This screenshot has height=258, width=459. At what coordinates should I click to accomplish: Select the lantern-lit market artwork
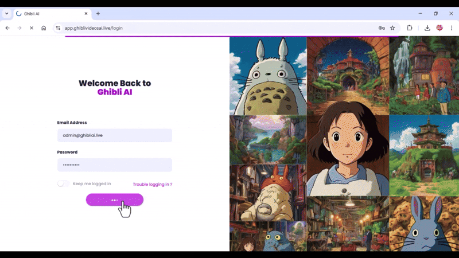pyautogui.click(x=348, y=224)
